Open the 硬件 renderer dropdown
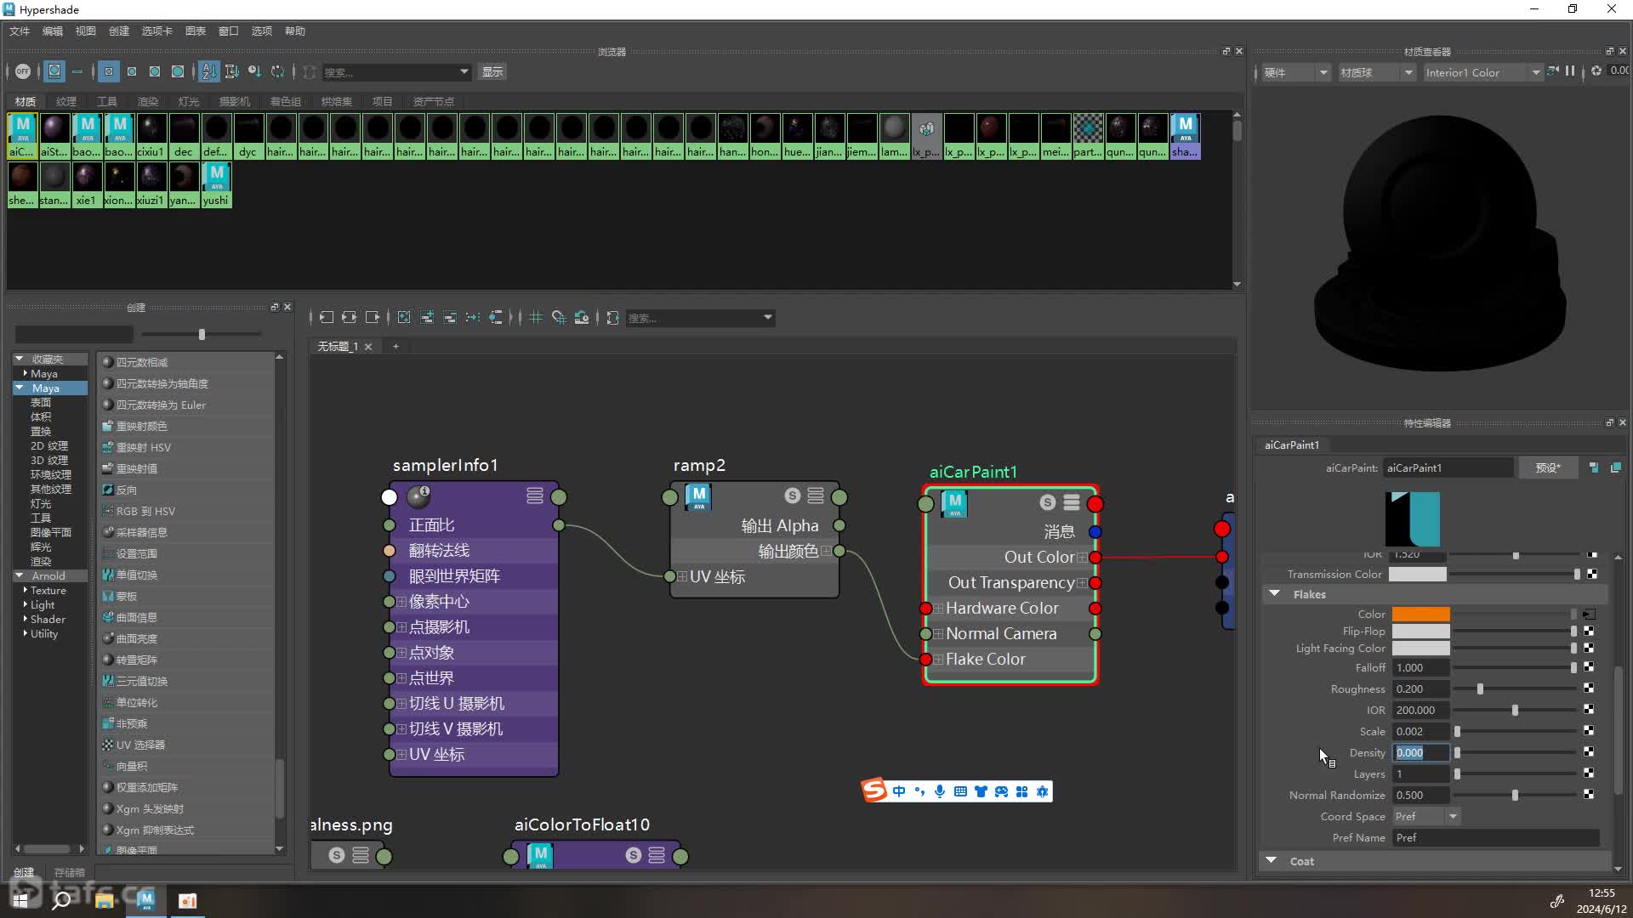This screenshot has height=918, width=1633. pyautogui.click(x=1295, y=73)
